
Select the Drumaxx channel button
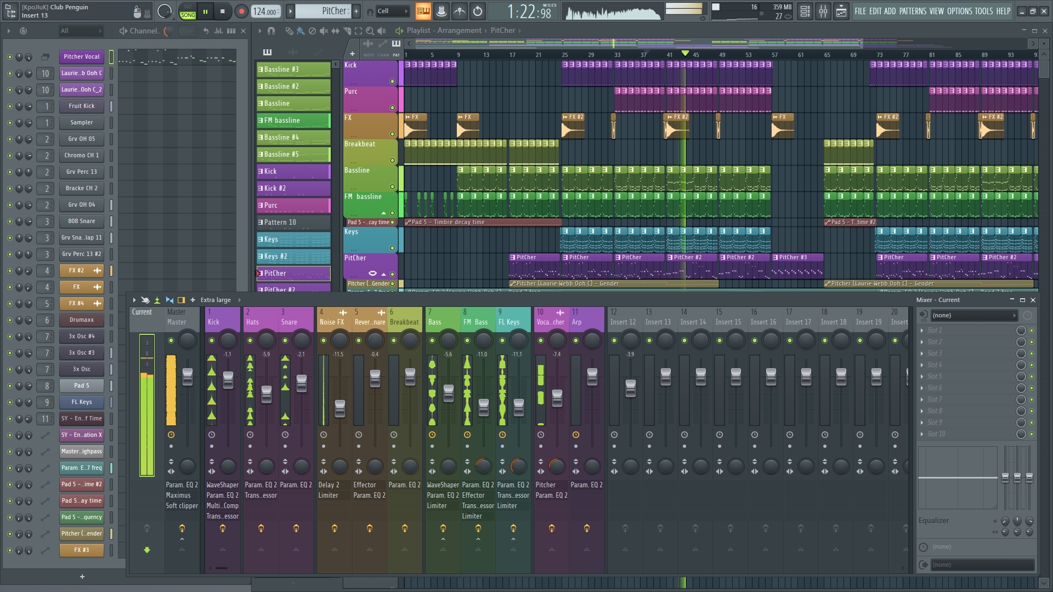click(82, 320)
